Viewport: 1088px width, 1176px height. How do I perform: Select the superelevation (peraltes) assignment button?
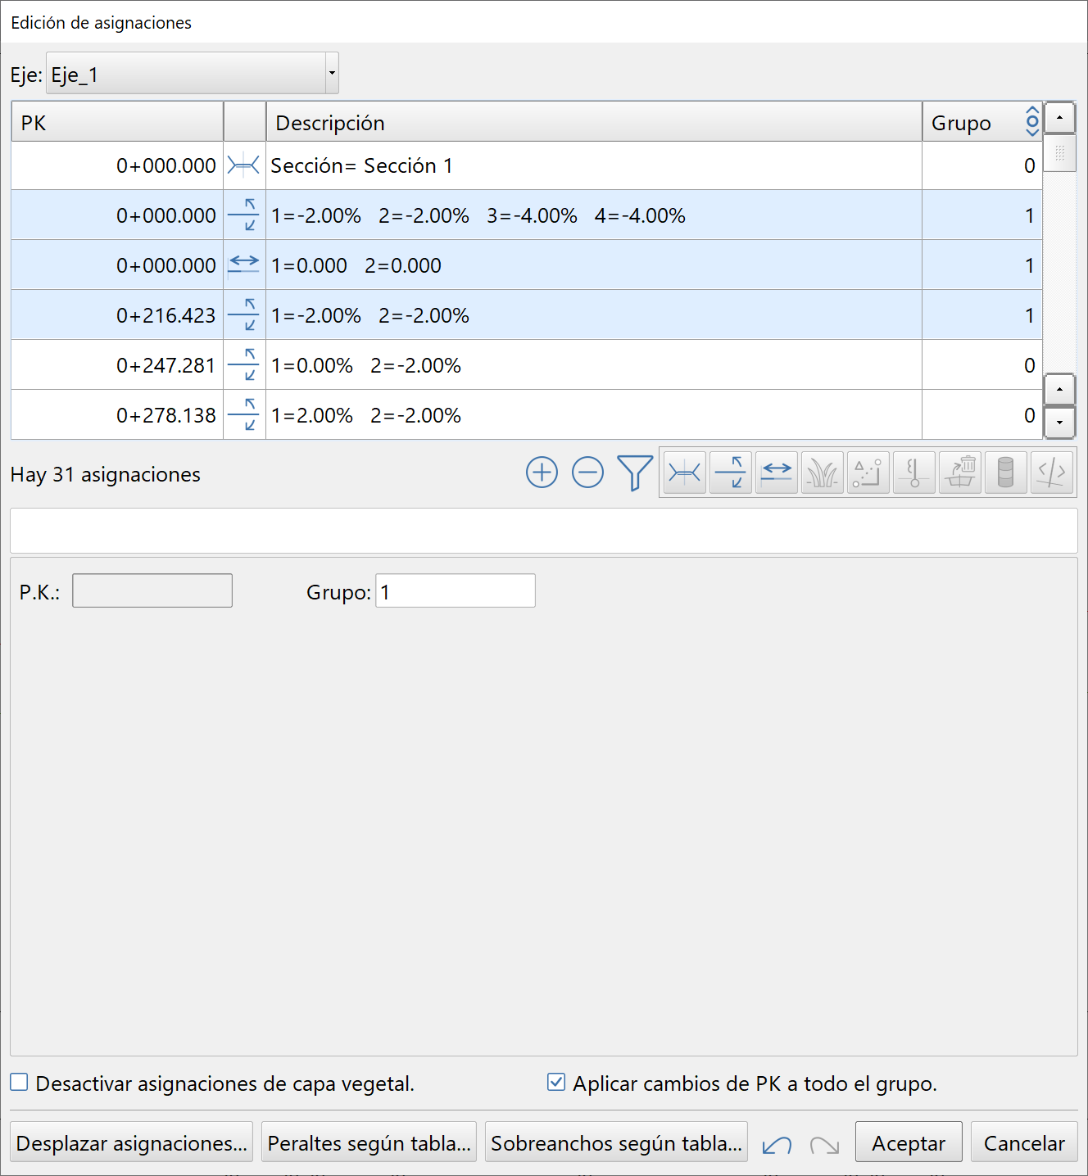click(x=730, y=473)
